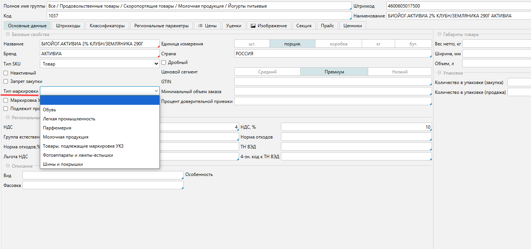The image size is (531, 249).
Task: Click into the Бренд field with АКТИВИА
Action: coord(99,54)
